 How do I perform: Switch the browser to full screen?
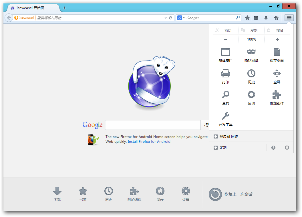pos(277,76)
